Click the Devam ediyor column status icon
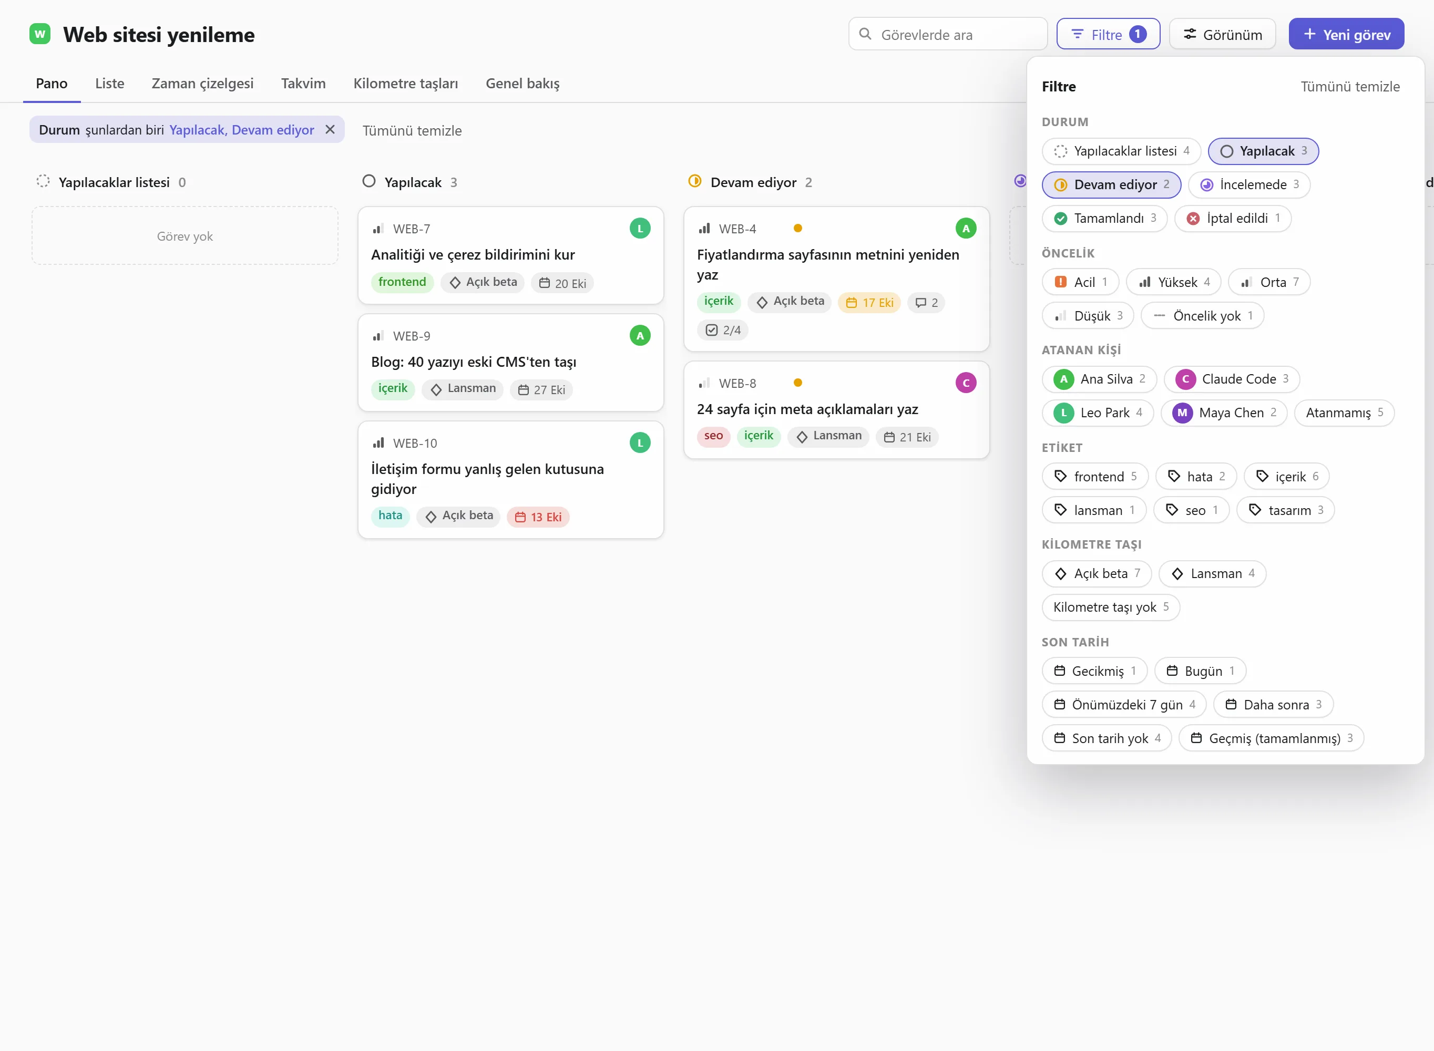Image resolution: width=1434 pixels, height=1051 pixels. pyautogui.click(x=695, y=181)
